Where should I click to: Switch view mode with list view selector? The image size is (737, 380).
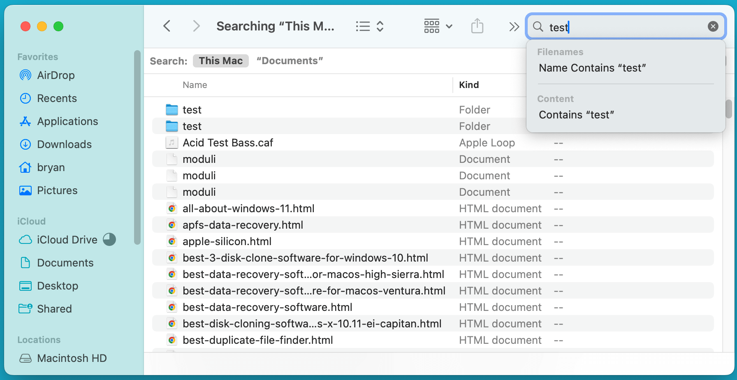[x=369, y=26]
